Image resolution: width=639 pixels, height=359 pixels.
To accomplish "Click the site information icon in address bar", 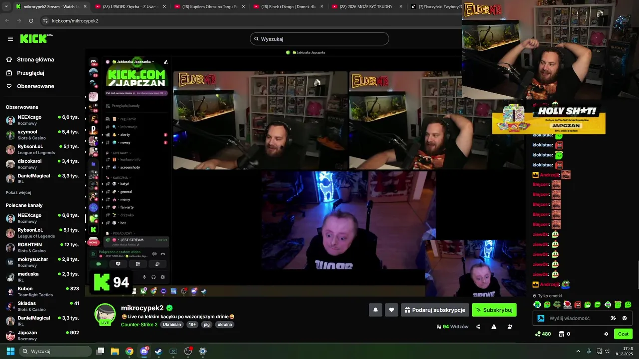I will point(45,21).
